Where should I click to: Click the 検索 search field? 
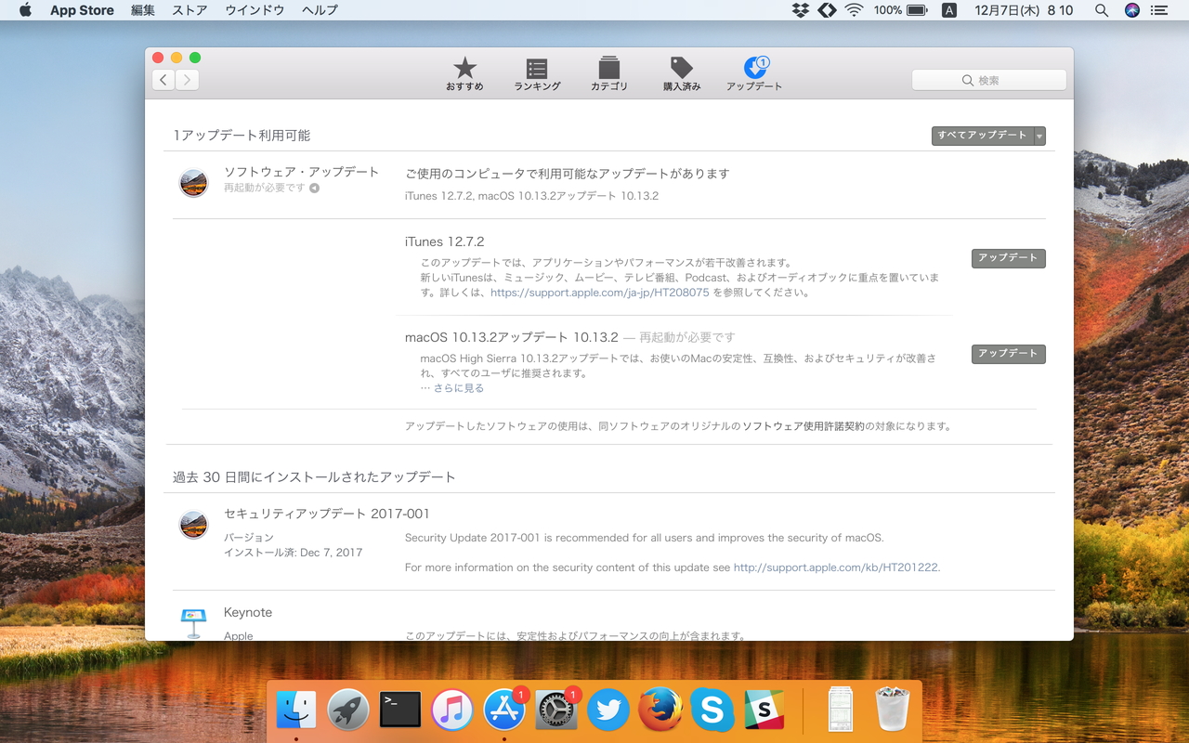[x=989, y=80]
